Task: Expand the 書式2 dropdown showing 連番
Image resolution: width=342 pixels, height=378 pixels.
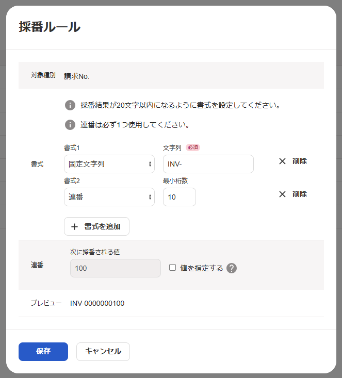Action: (x=109, y=197)
